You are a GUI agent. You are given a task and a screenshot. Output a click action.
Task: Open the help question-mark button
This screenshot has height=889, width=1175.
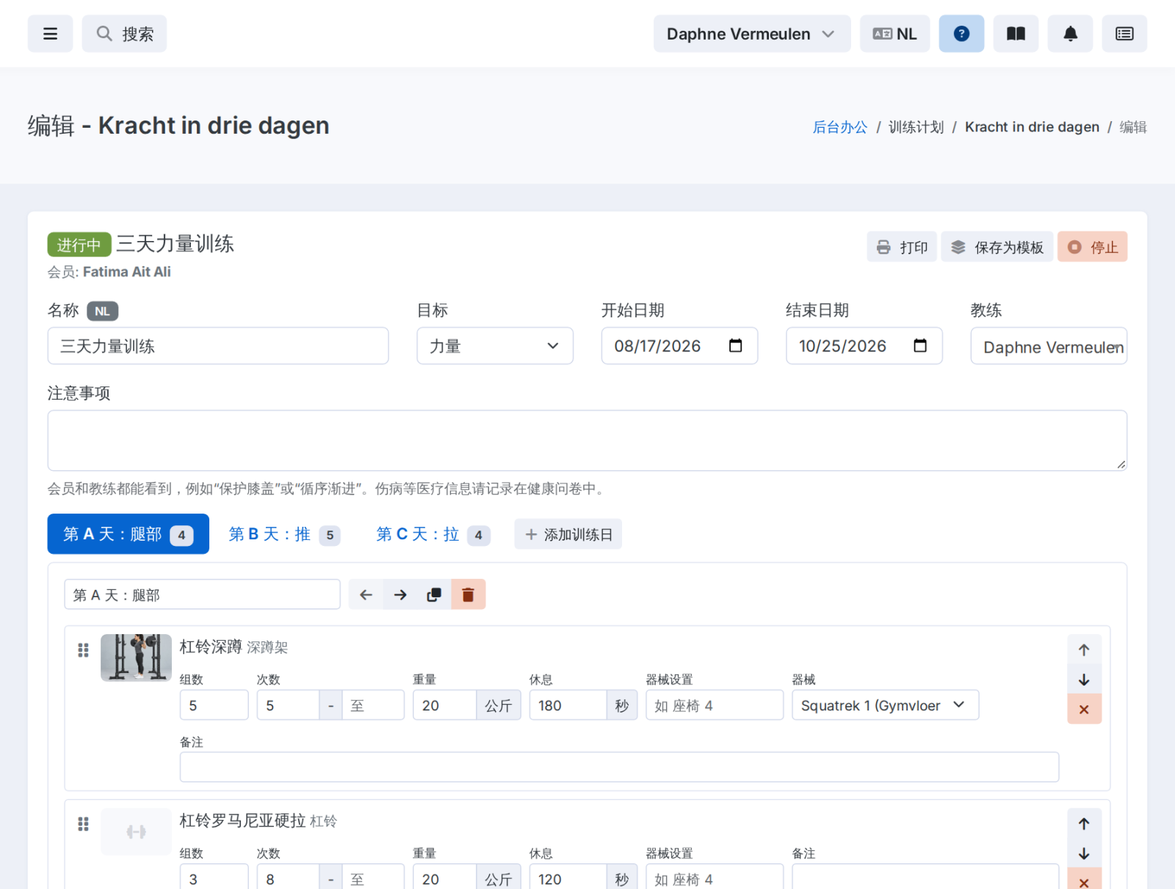[961, 34]
